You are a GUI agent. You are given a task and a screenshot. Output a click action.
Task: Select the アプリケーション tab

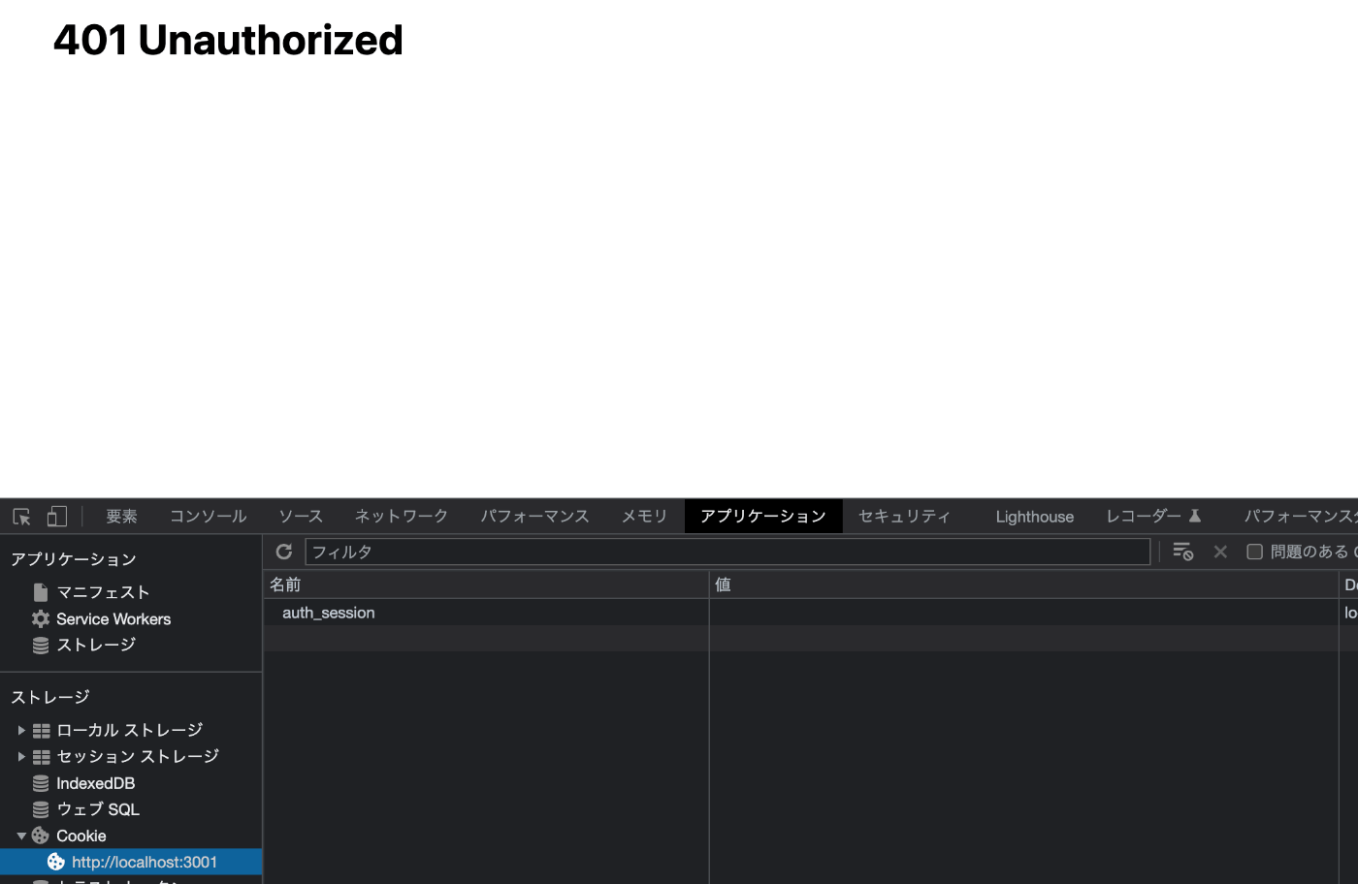pos(763,517)
